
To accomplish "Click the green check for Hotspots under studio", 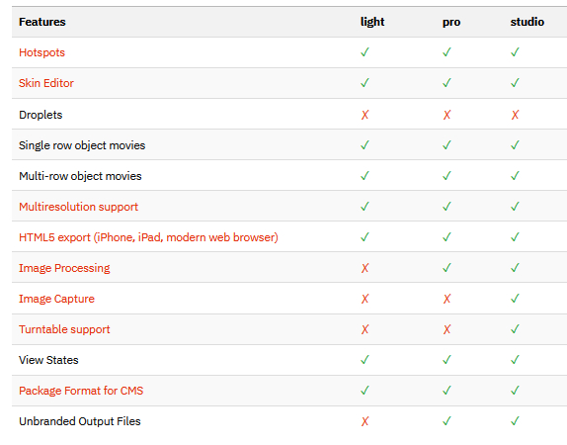I will (515, 52).
